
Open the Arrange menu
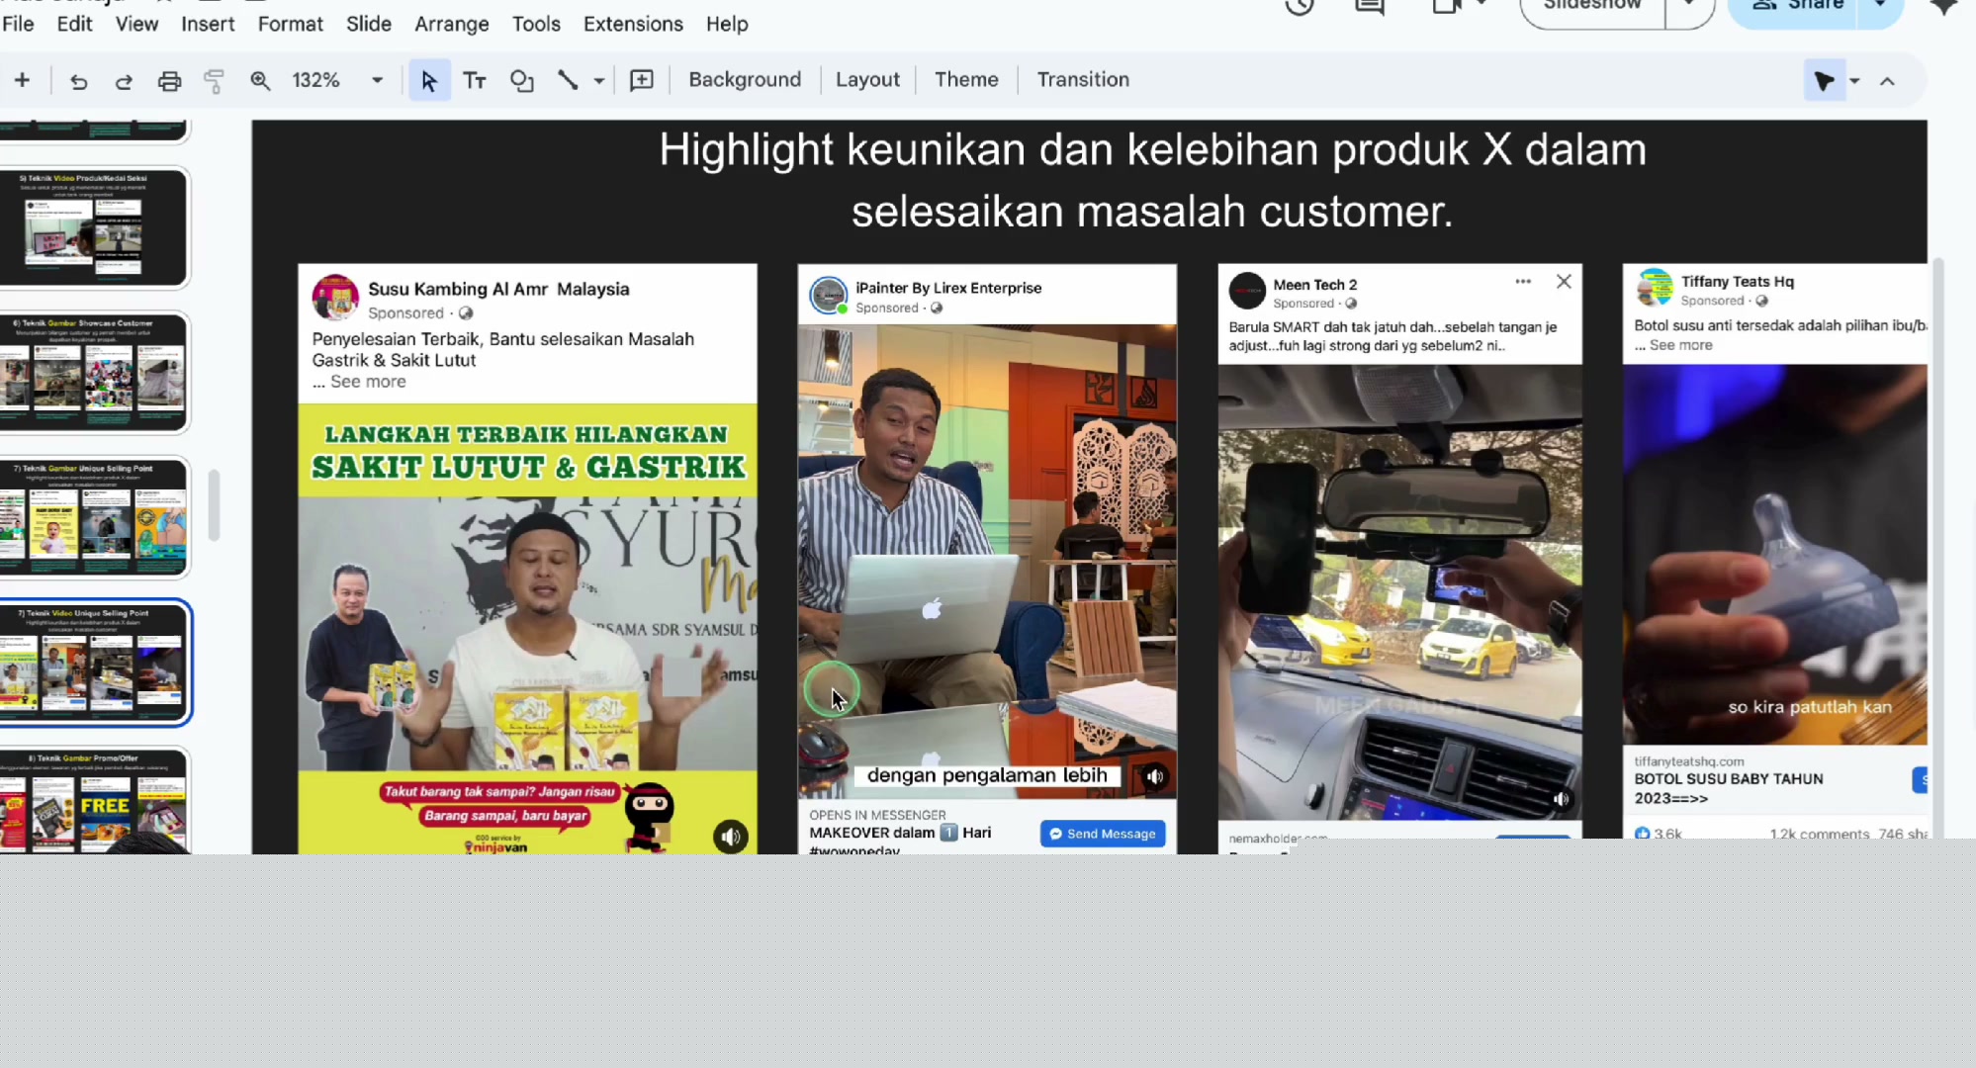tap(451, 24)
